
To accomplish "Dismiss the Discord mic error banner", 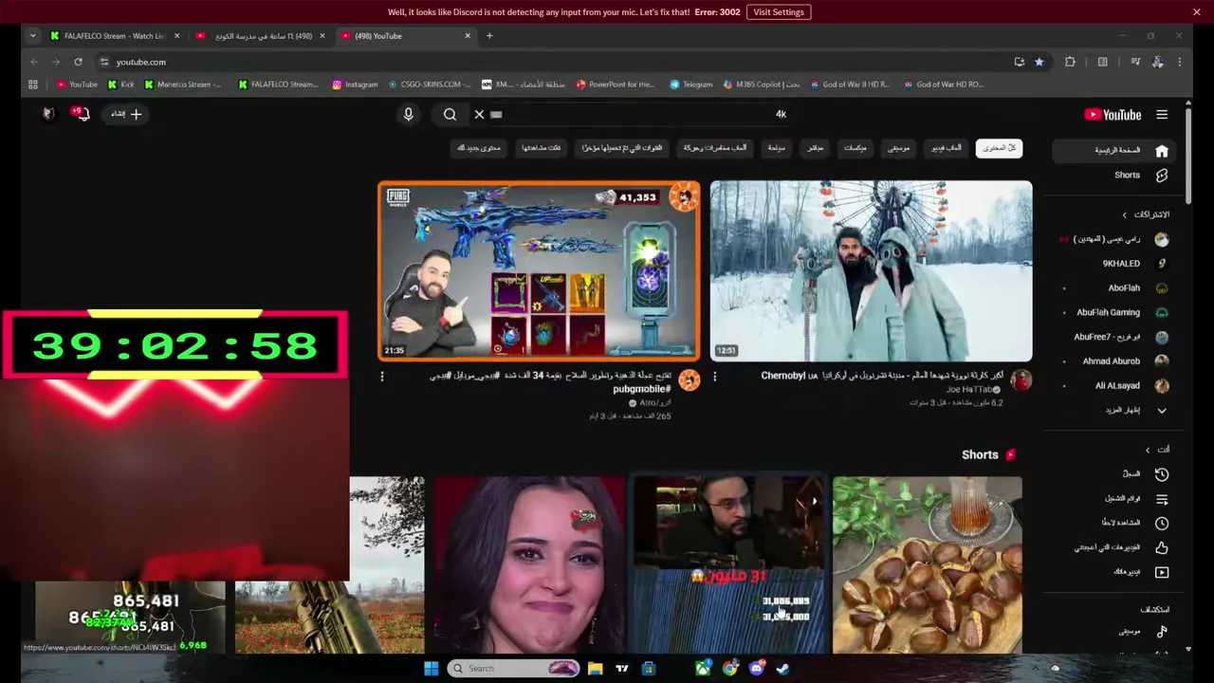I will pos(1197,12).
